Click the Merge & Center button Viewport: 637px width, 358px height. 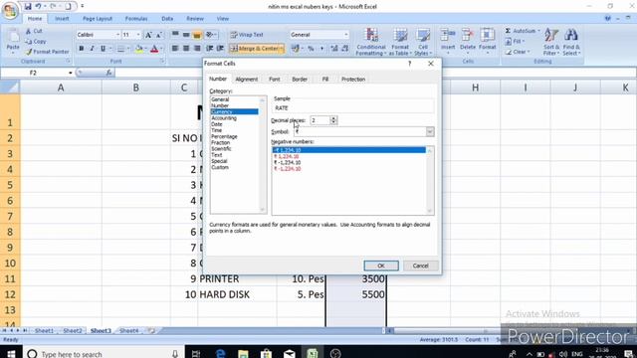[257, 49]
